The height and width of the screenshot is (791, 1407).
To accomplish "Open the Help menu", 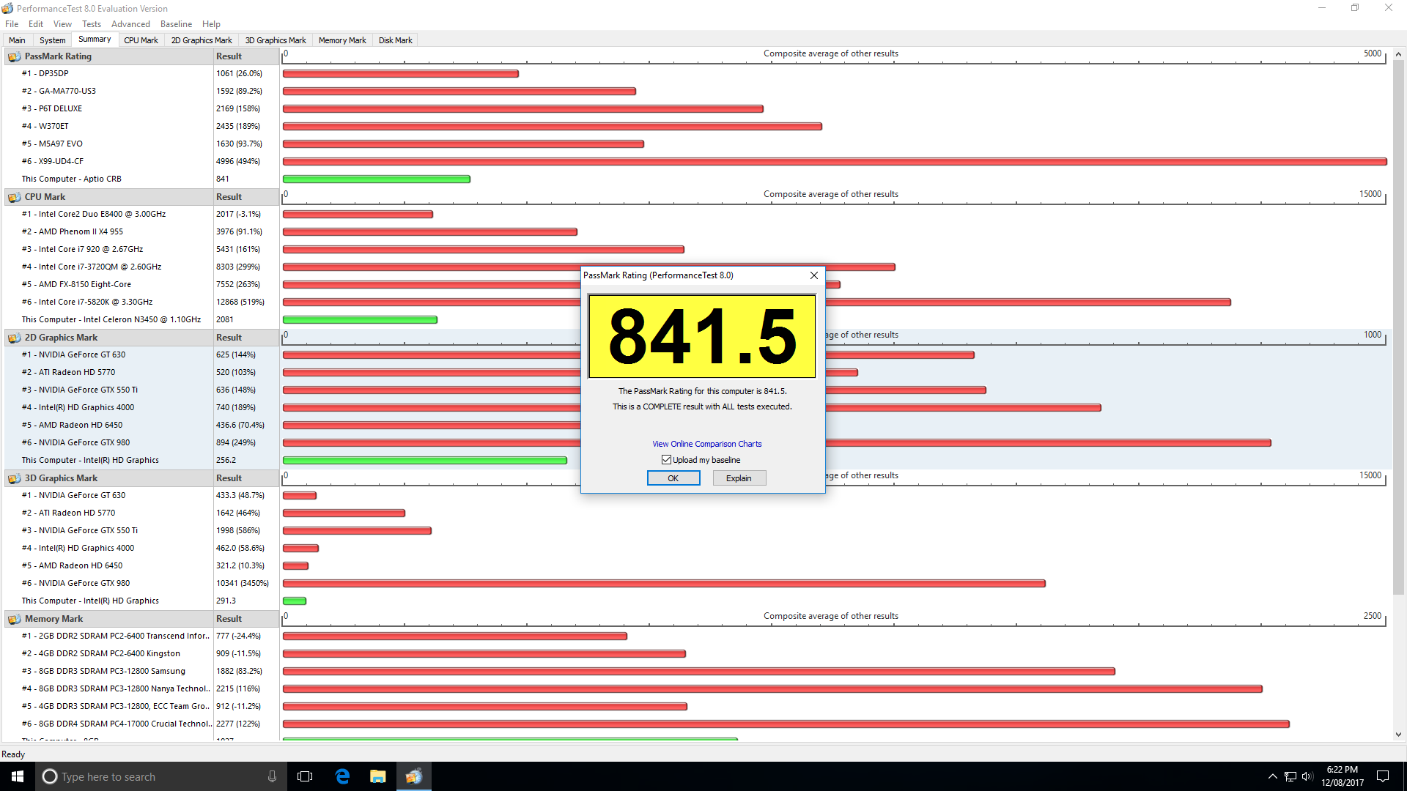I will pyautogui.click(x=211, y=24).
